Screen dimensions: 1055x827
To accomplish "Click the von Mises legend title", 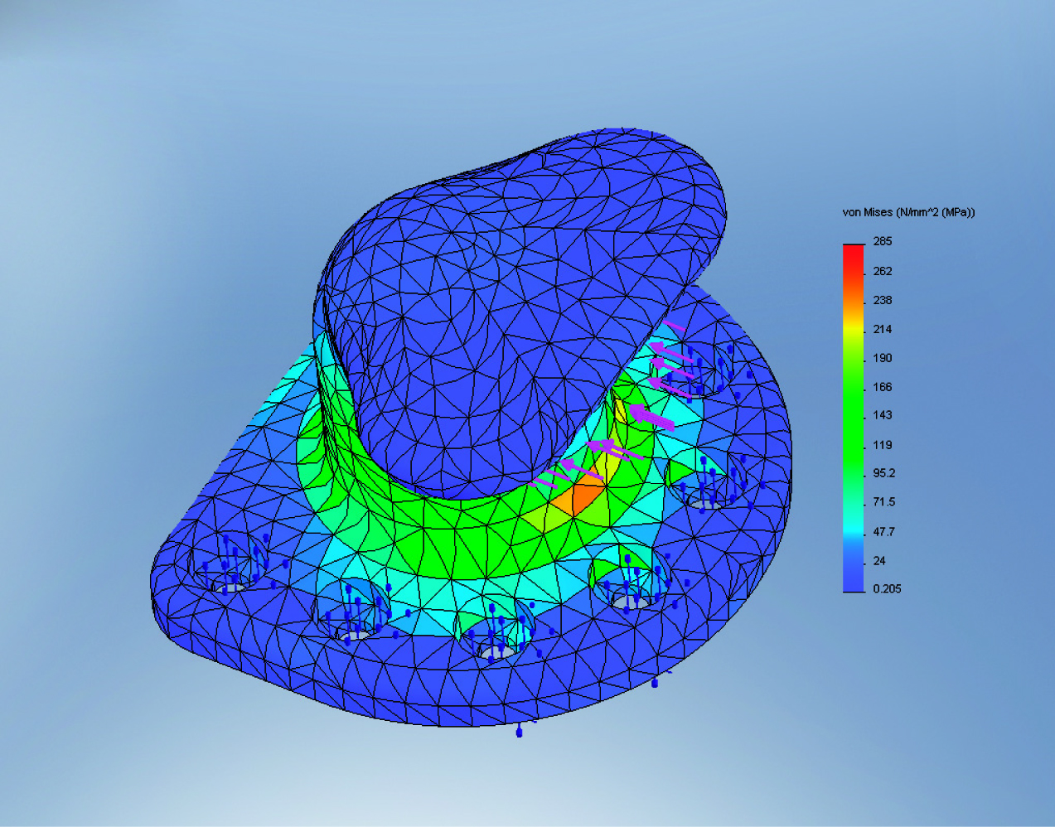I will tap(908, 213).
